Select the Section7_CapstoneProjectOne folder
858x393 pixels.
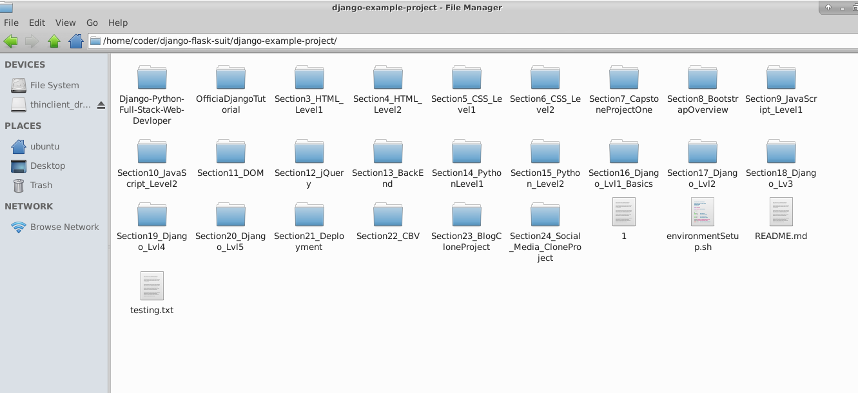coord(624,90)
